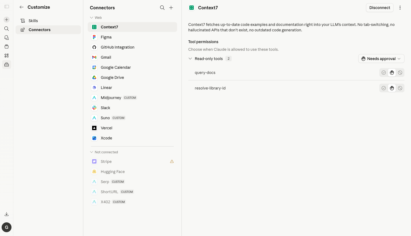411x236 pixels.
Task: Open the Needs approval dropdown
Action: coord(381,59)
